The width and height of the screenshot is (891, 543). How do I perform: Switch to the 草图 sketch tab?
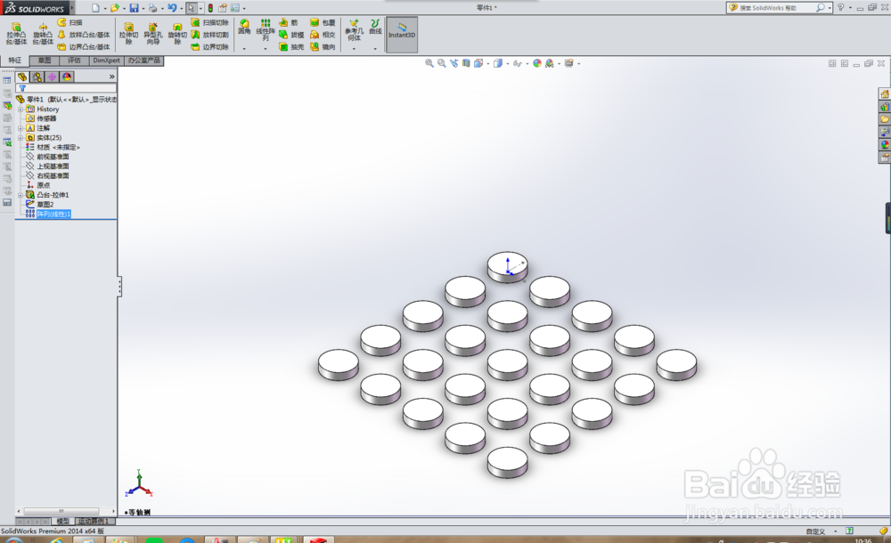45,61
